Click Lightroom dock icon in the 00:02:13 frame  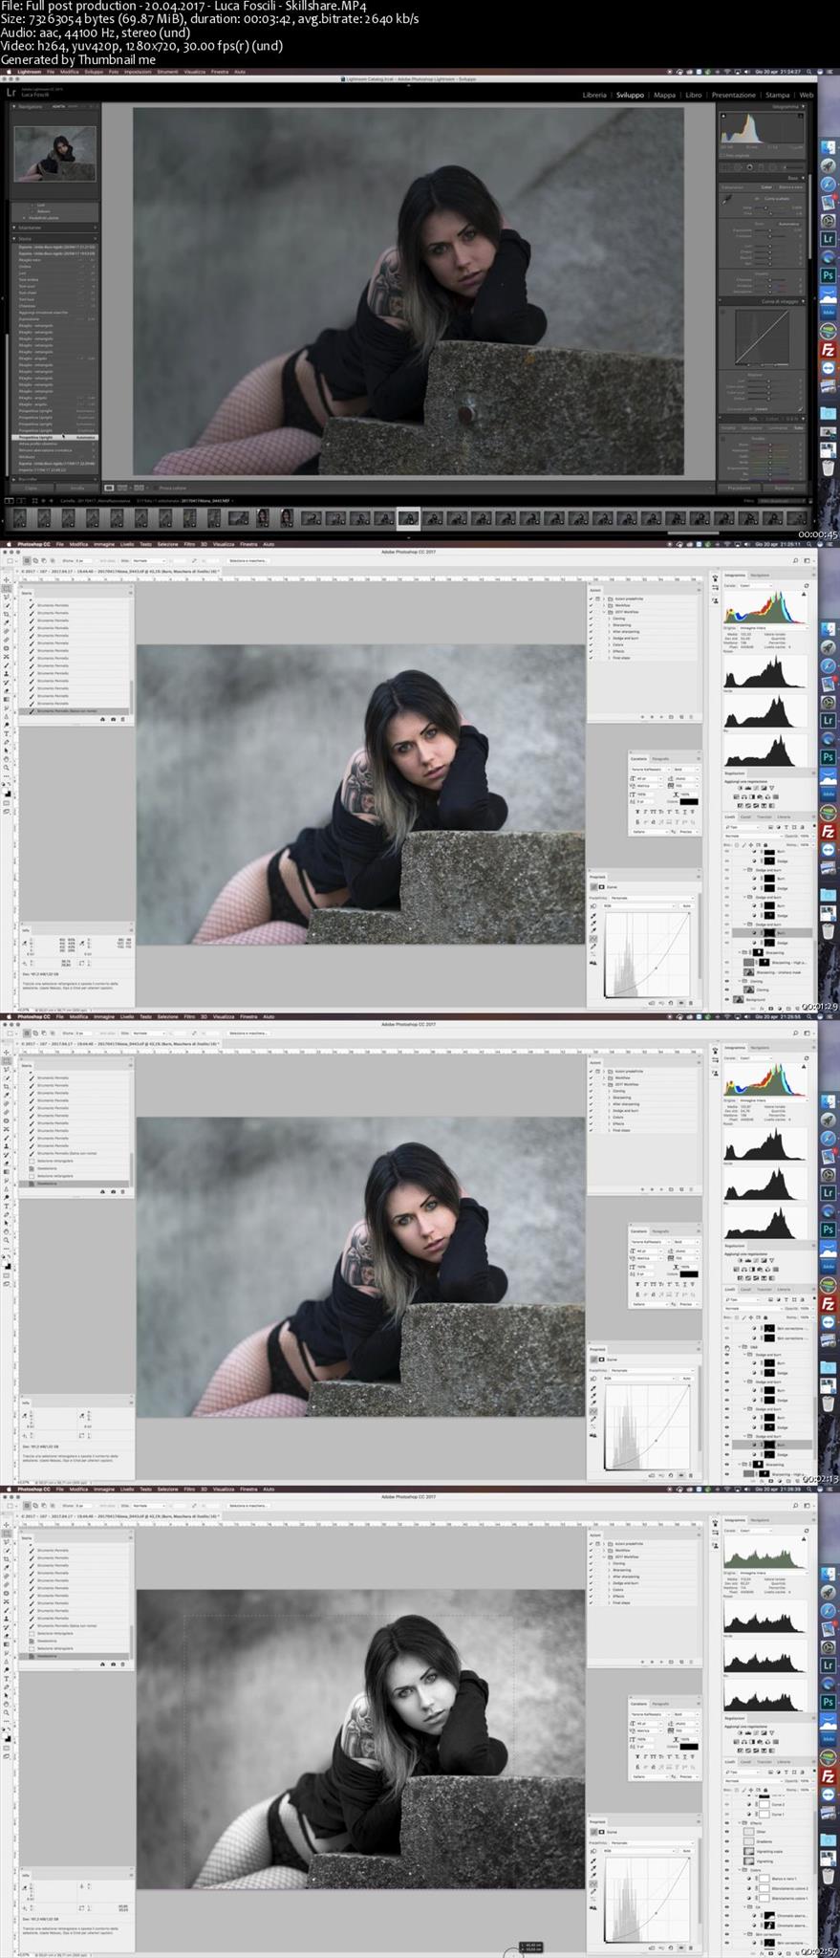coord(828,1192)
